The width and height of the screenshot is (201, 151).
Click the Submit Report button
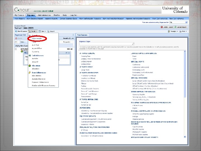[181, 27]
